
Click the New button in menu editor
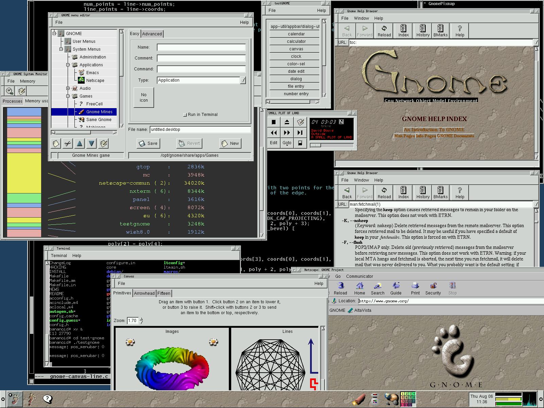(x=230, y=143)
